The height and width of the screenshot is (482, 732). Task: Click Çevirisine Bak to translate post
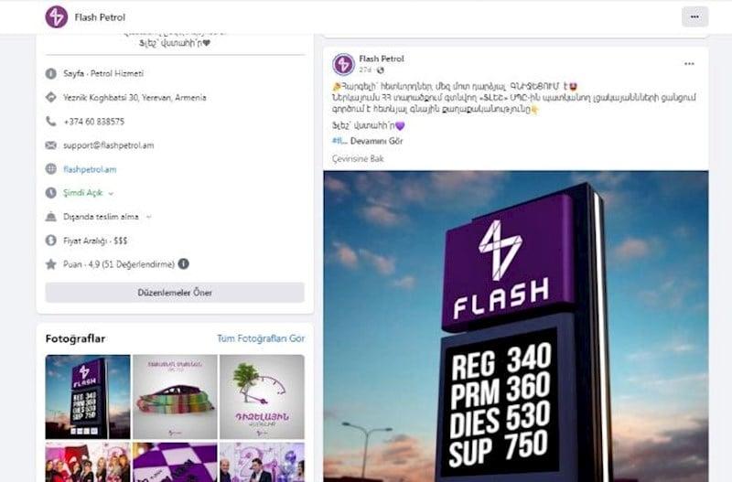coord(358,158)
